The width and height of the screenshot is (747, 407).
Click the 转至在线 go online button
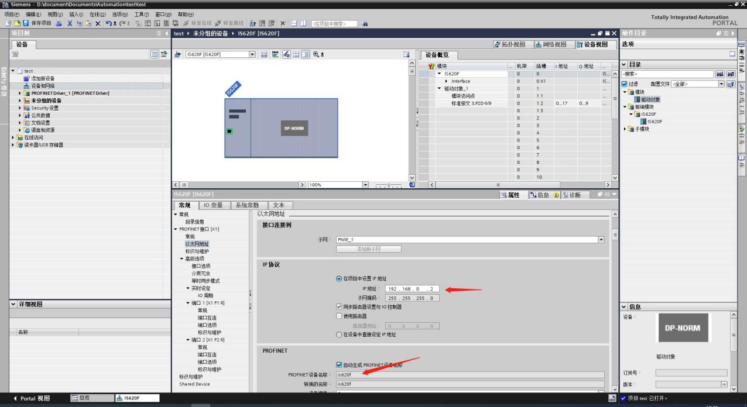pyautogui.click(x=197, y=23)
